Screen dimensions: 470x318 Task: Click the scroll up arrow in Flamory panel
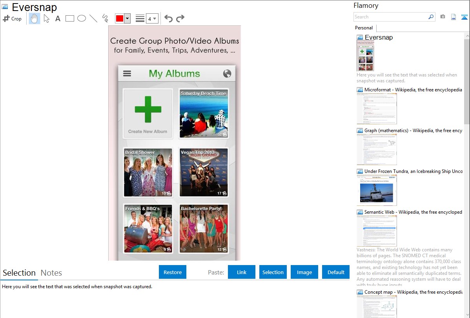[x=467, y=36]
